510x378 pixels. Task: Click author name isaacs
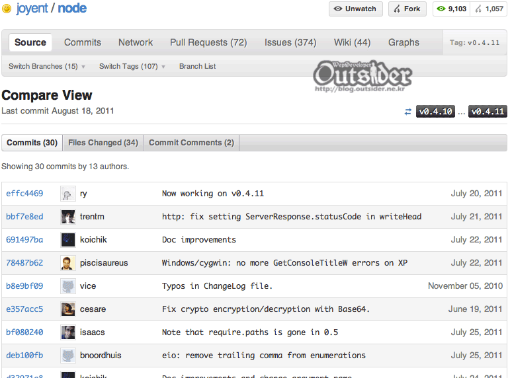click(93, 332)
